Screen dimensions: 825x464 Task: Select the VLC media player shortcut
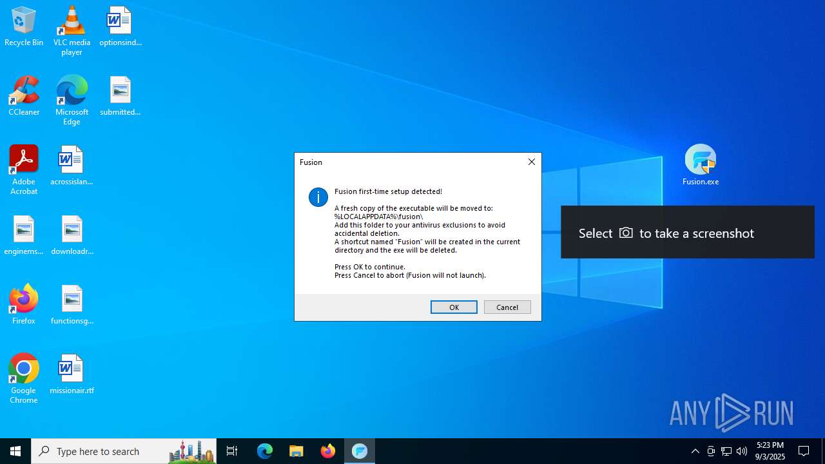pyautogui.click(x=72, y=31)
